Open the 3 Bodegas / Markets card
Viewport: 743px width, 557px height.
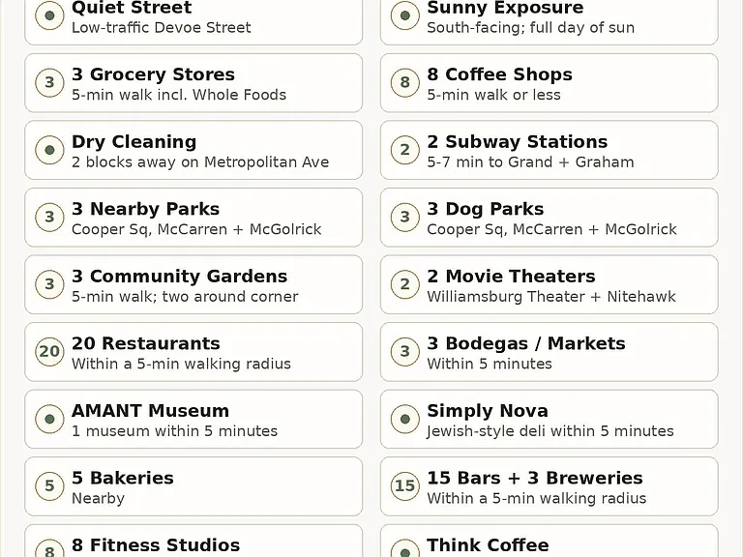click(x=549, y=352)
